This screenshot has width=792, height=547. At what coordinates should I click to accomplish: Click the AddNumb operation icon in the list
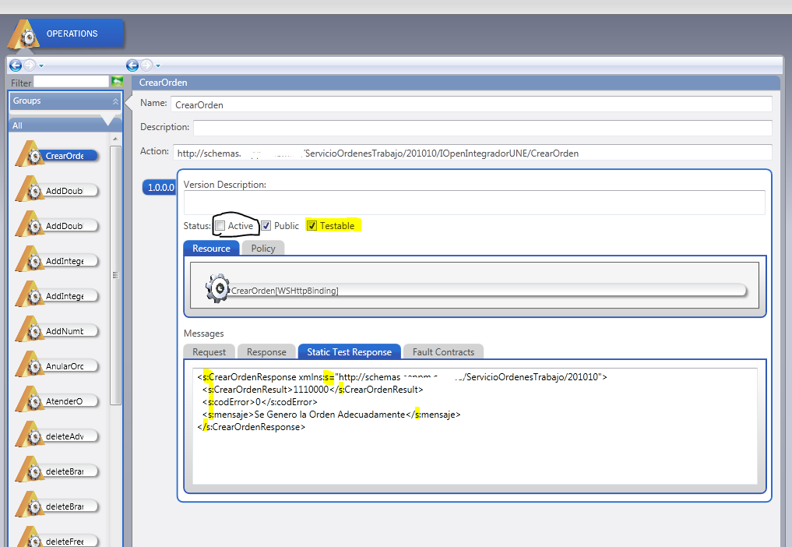click(x=30, y=329)
